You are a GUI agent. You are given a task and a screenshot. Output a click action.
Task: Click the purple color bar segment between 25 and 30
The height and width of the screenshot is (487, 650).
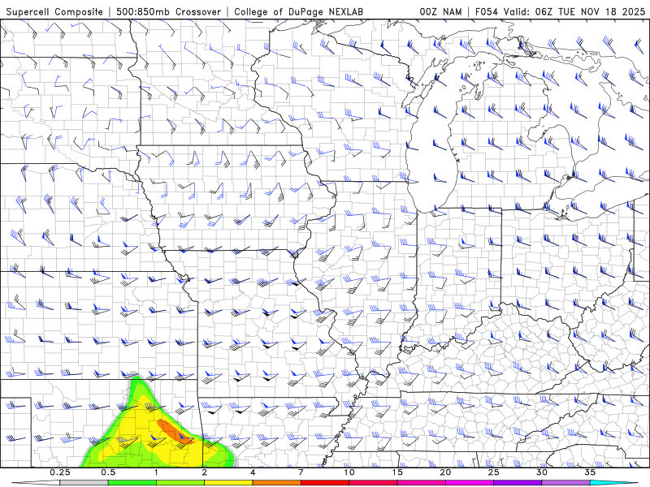[518, 483]
